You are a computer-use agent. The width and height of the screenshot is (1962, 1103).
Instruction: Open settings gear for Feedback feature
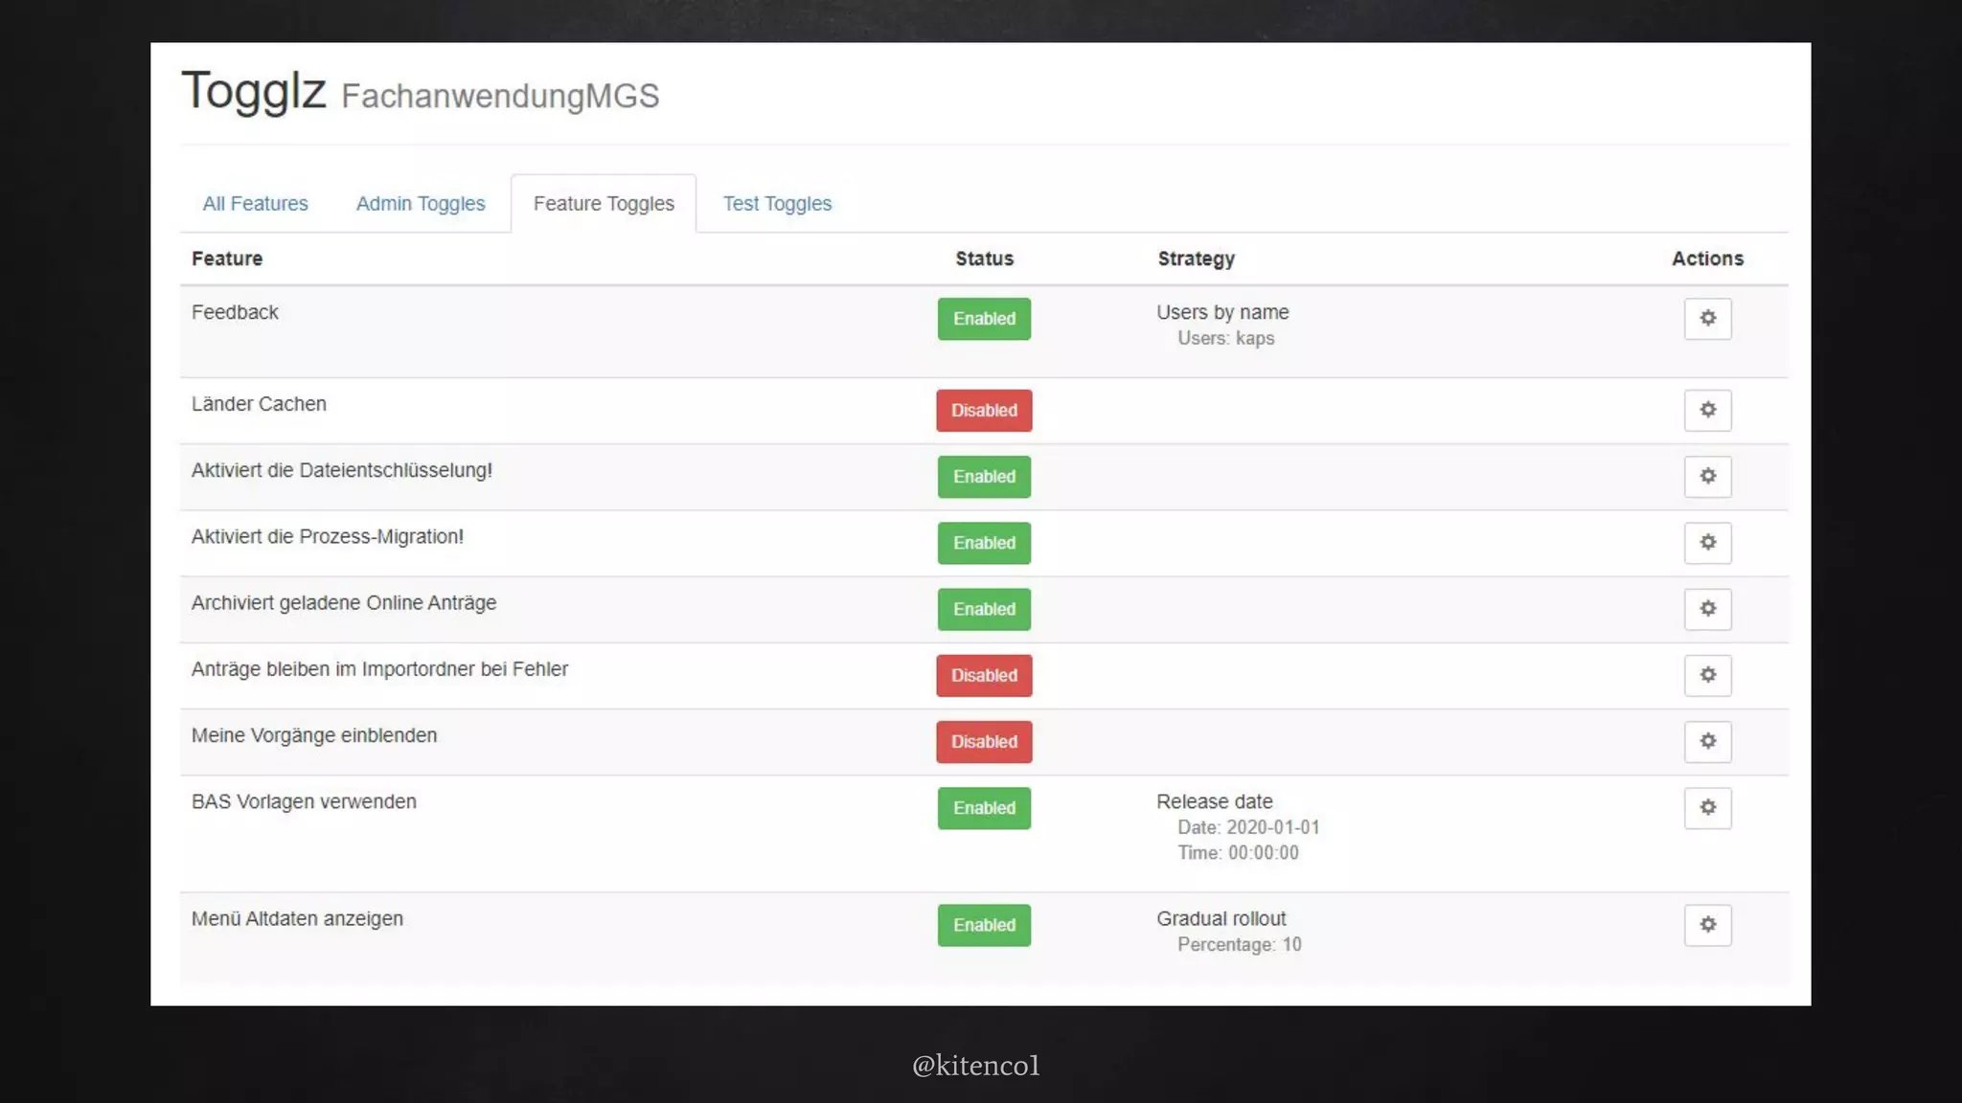1707,319
